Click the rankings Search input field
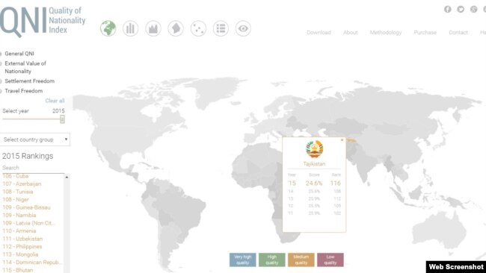 tap(32, 168)
